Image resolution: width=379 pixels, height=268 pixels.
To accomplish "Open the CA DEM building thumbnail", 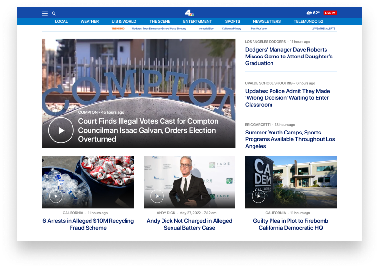I will coord(291,182).
